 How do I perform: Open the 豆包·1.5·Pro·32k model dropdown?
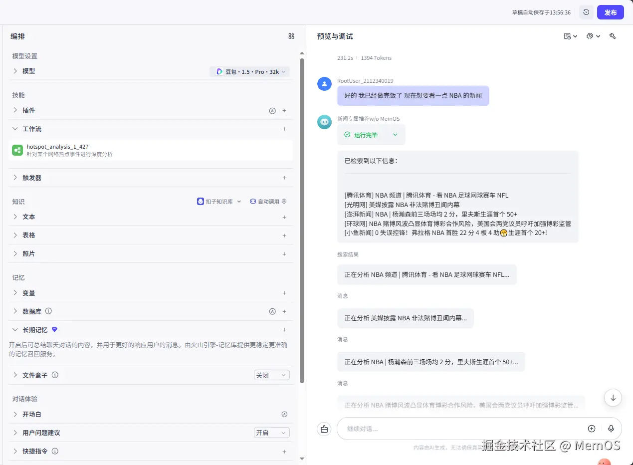250,72
